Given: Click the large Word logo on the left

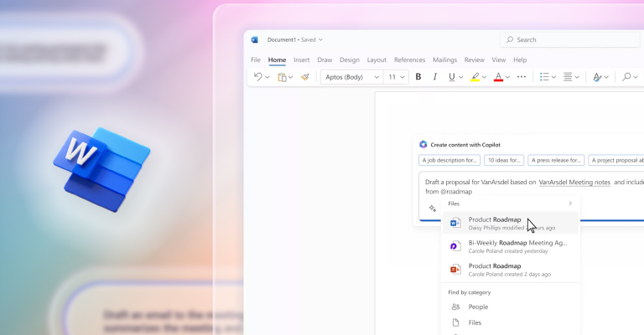Looking at the screenshot, I should pyautogui.click(x=101, y=169).
